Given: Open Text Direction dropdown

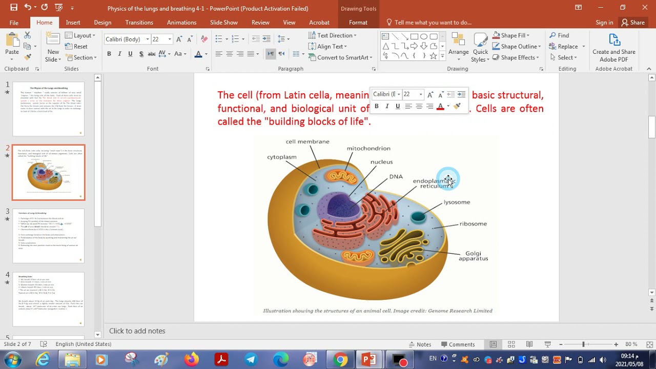Looking at the screenshot, I should tap(333, 35).
